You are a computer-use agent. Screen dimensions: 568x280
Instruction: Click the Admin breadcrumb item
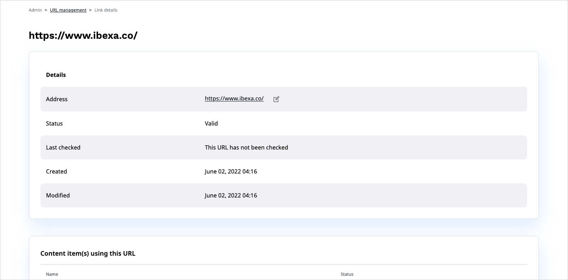35,10
